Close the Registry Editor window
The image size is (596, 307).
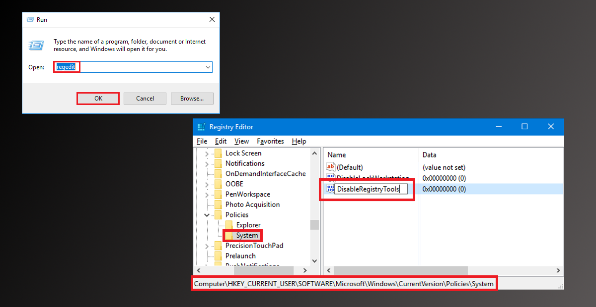(551, 127)
